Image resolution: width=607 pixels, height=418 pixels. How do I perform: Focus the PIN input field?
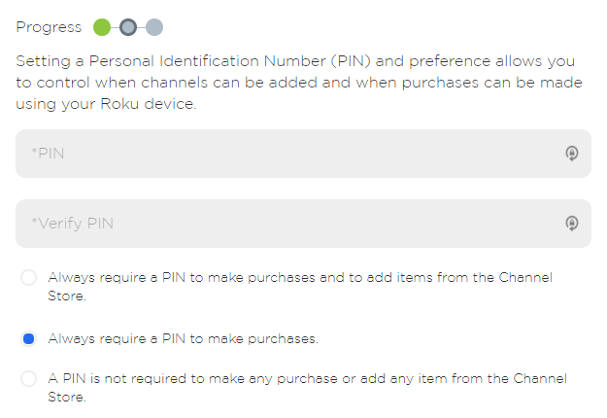(x=291, y=154)
